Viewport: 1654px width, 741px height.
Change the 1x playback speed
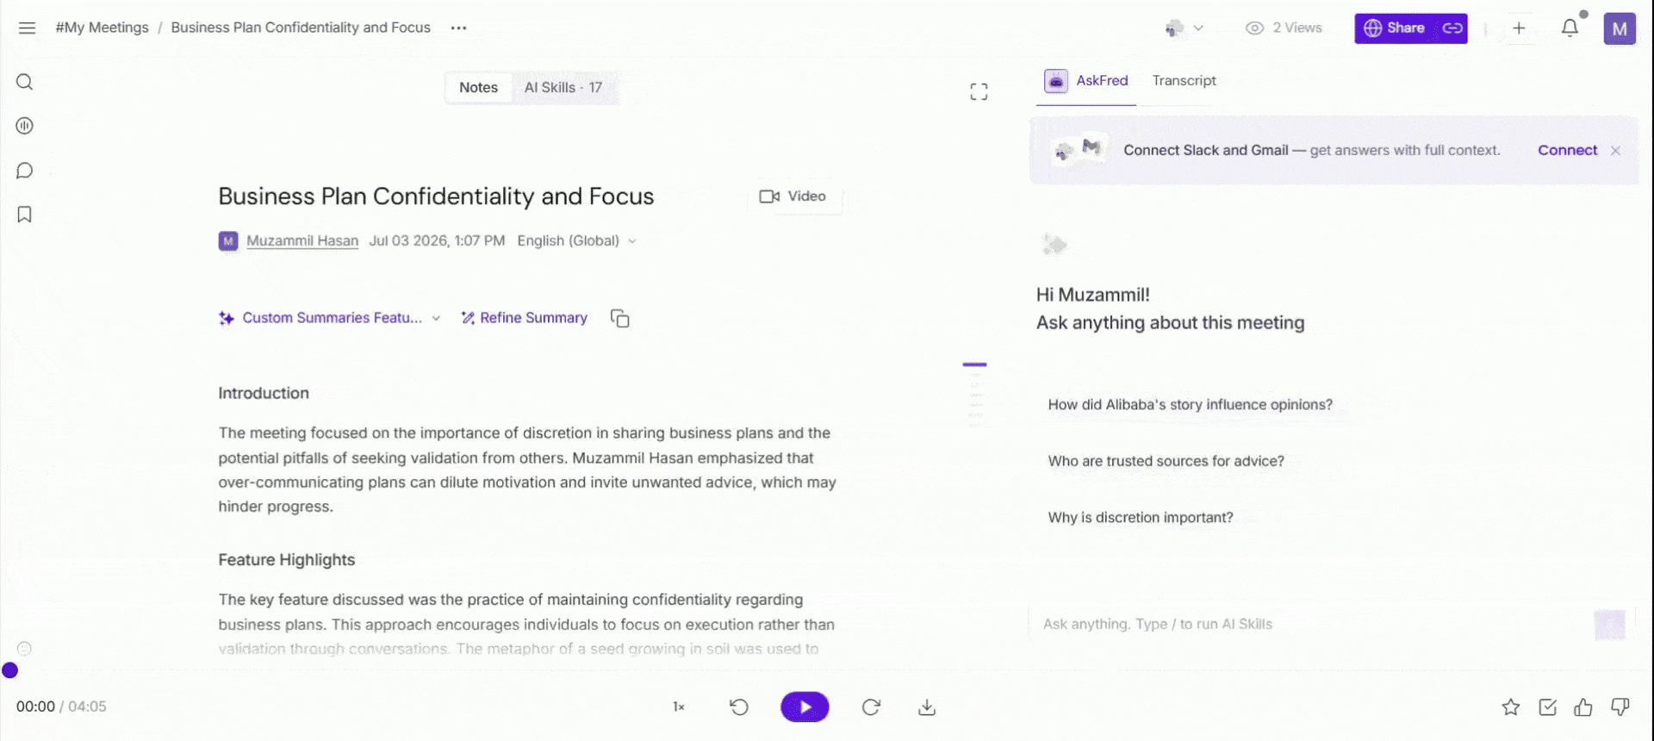click(679, 707)
